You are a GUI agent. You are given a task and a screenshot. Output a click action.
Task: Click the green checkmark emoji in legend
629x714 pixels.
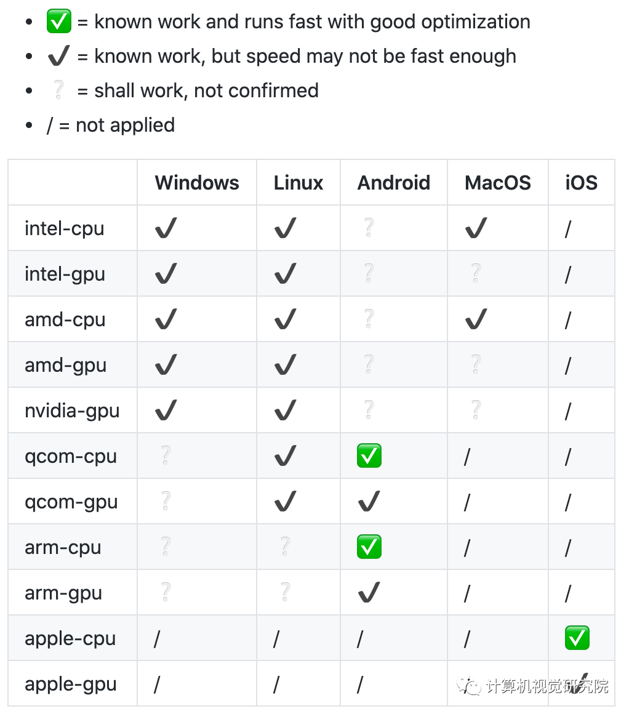click(59, 22)
